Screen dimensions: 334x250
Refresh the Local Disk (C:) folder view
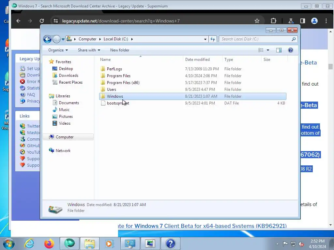(213, 39)
